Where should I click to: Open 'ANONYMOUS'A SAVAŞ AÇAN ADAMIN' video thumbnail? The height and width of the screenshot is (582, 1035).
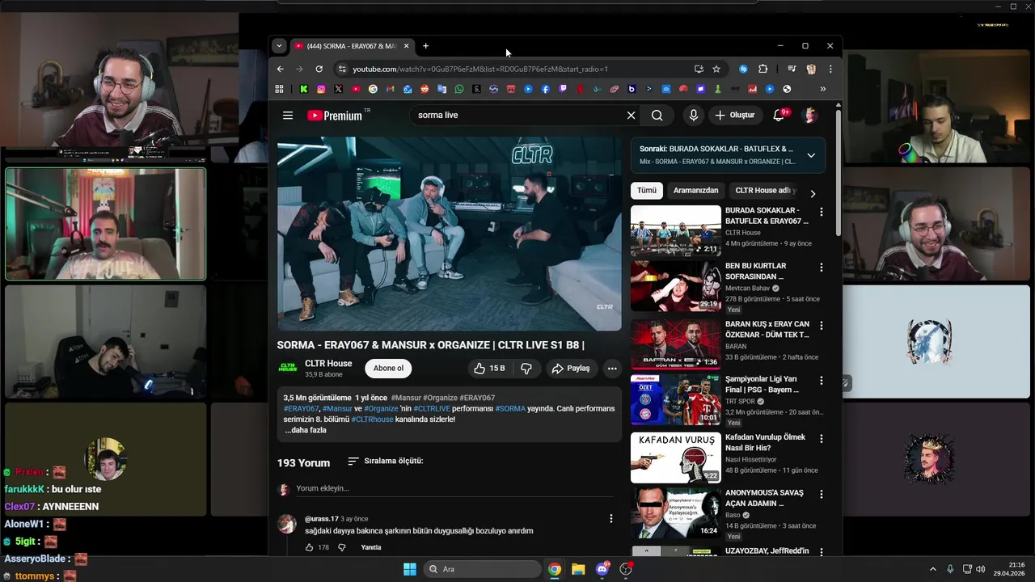click(x=676, y=513)
